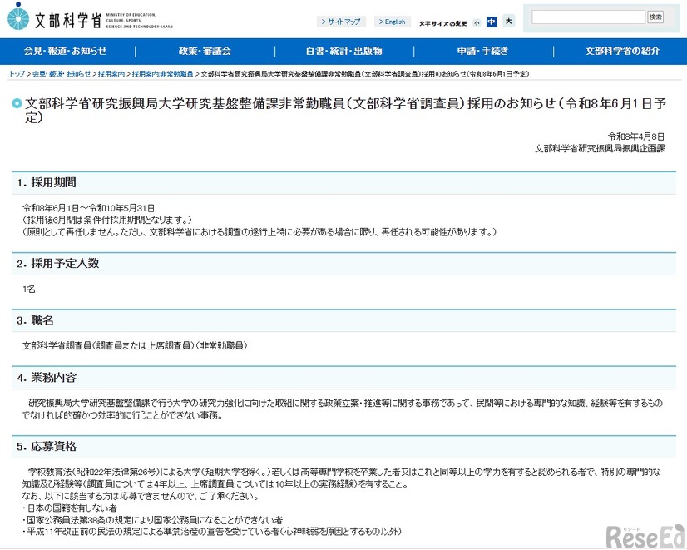Viewport: 687px width, 550px height.
Task: Keep text size at 中 (medium)
Action: 492,22
